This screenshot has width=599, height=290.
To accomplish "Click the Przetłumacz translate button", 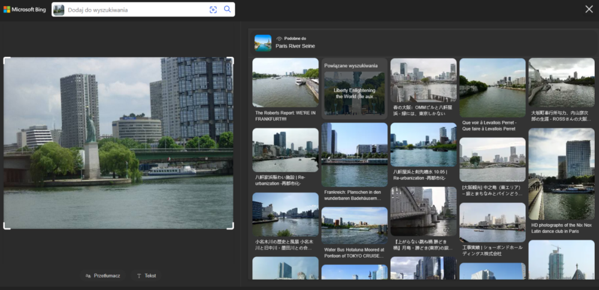I will [103, 276].
